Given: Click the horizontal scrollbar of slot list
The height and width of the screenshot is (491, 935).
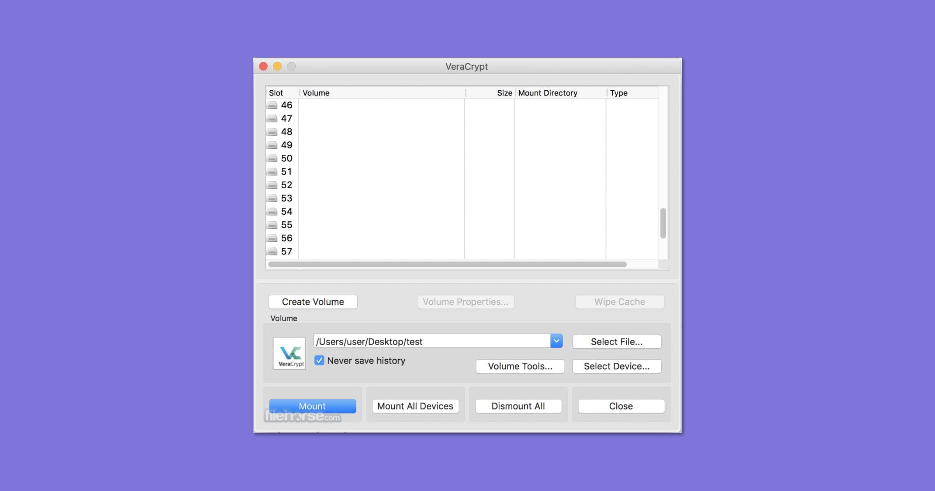Looking at the screenshot, I should (x=447, y=264).
